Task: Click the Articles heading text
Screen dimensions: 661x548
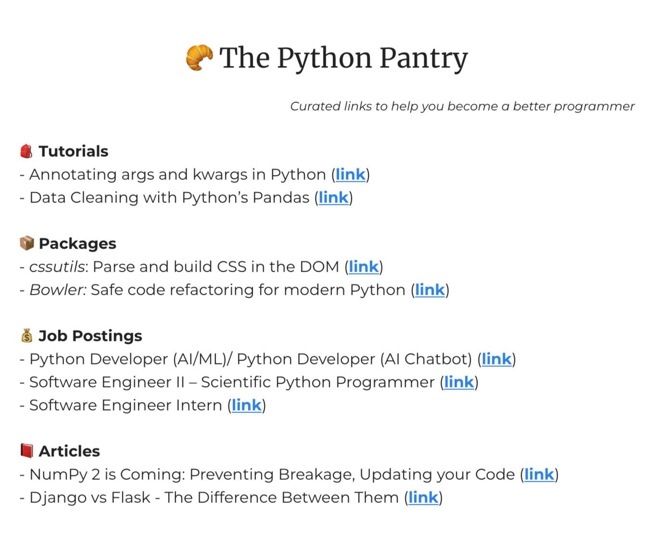Action: point(69,451)
